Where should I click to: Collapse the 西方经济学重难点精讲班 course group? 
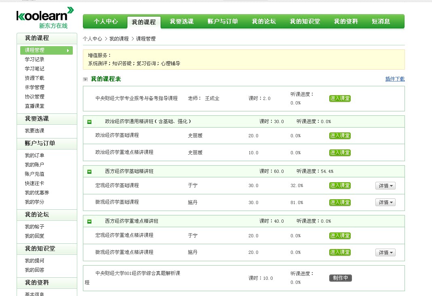point(89,221)
